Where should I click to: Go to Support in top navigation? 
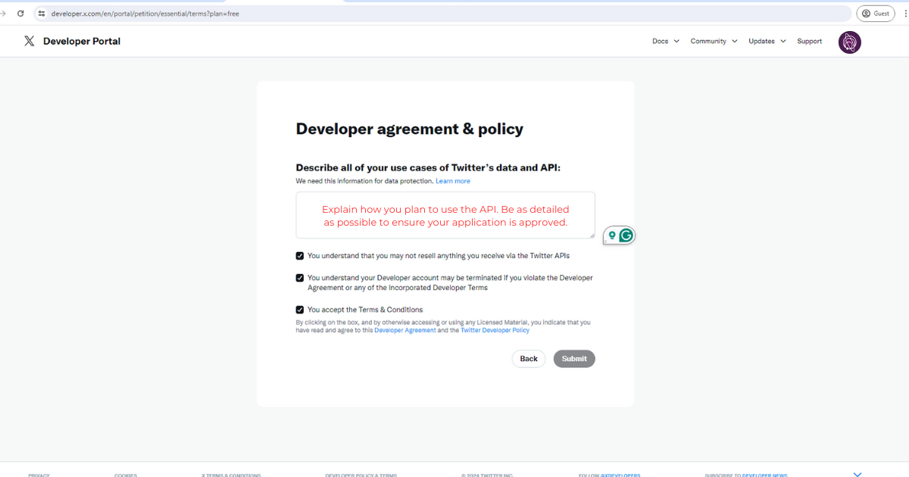(x=809, y=42)
